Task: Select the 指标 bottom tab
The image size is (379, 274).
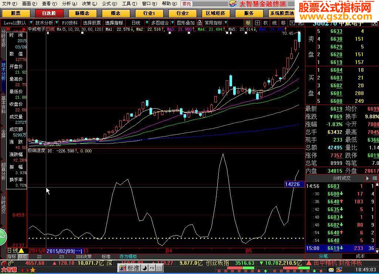Action: (11, 256)
